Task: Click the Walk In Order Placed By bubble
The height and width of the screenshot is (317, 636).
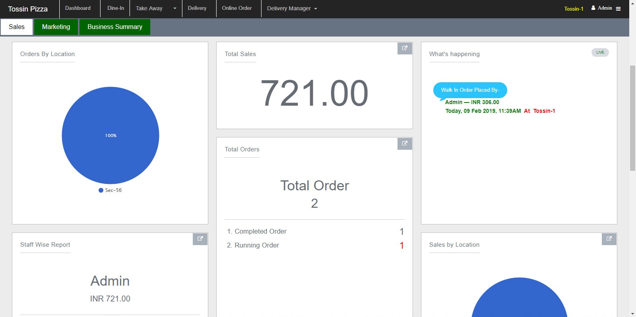Action: coord(470,90)
